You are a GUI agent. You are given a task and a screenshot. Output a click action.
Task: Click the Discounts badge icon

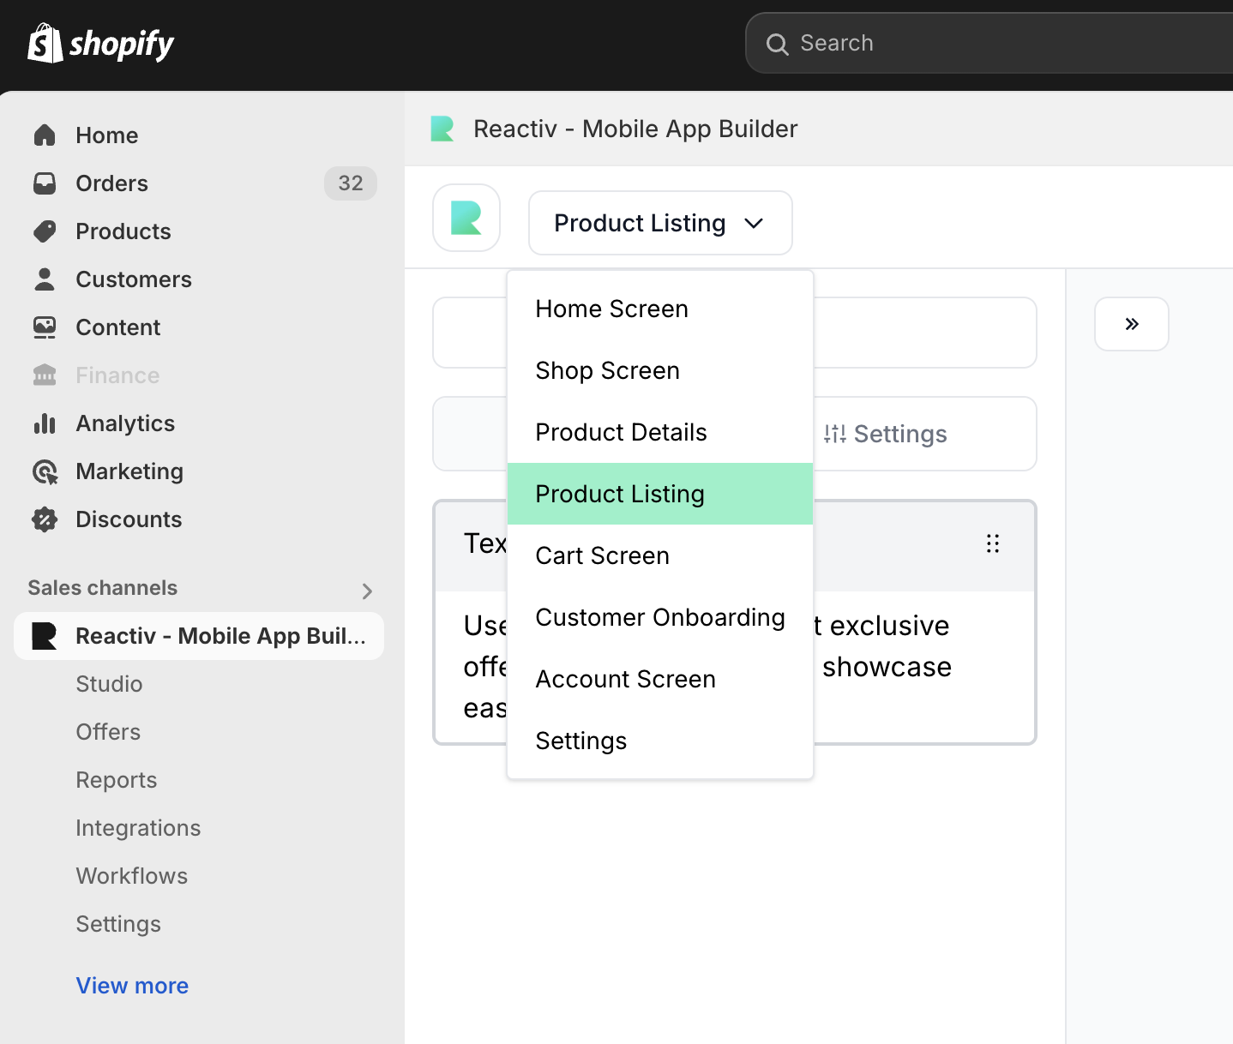click(x=45, y=519)
